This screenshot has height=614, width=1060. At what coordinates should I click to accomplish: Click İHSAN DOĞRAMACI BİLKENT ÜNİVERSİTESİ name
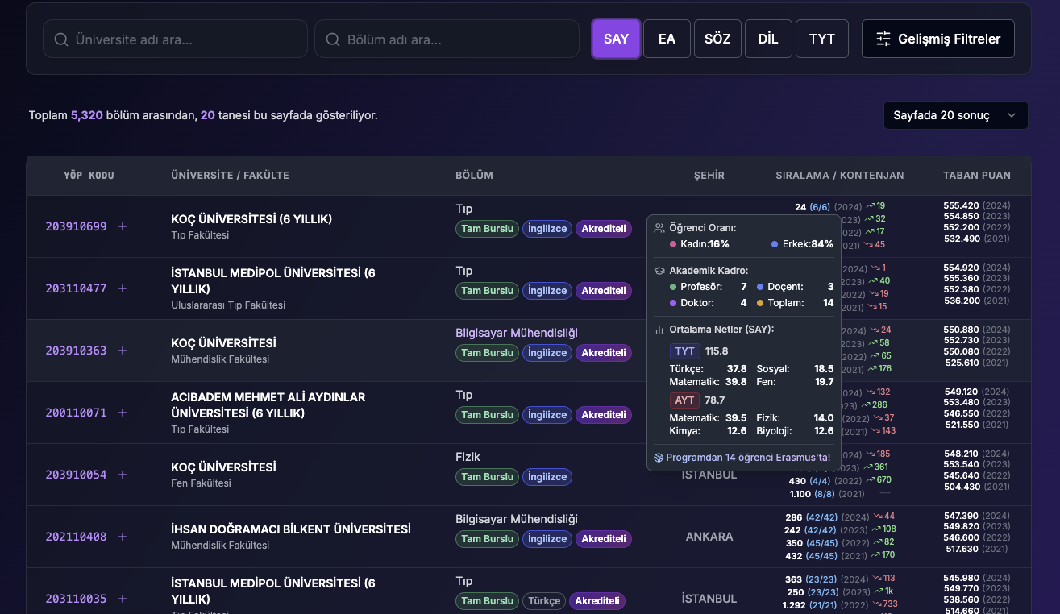(x=291, y=529)
